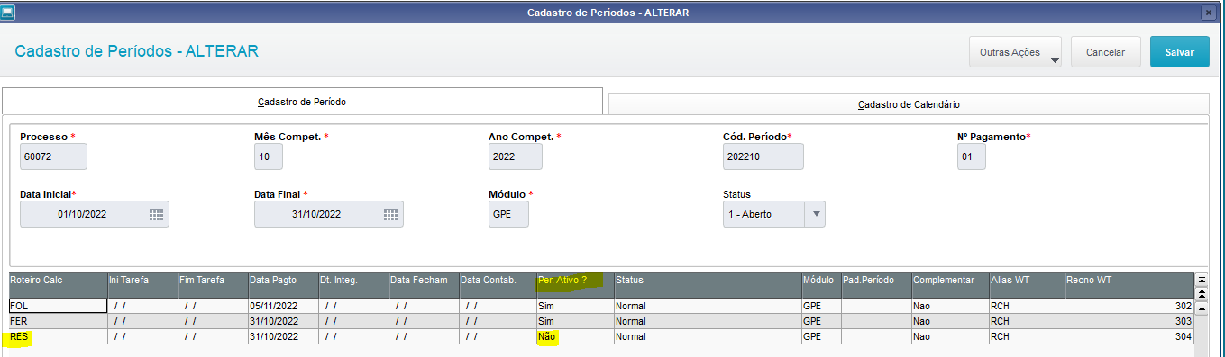Select the Cód. Período field 202210

pyautogui.click(x=763, y=156)
